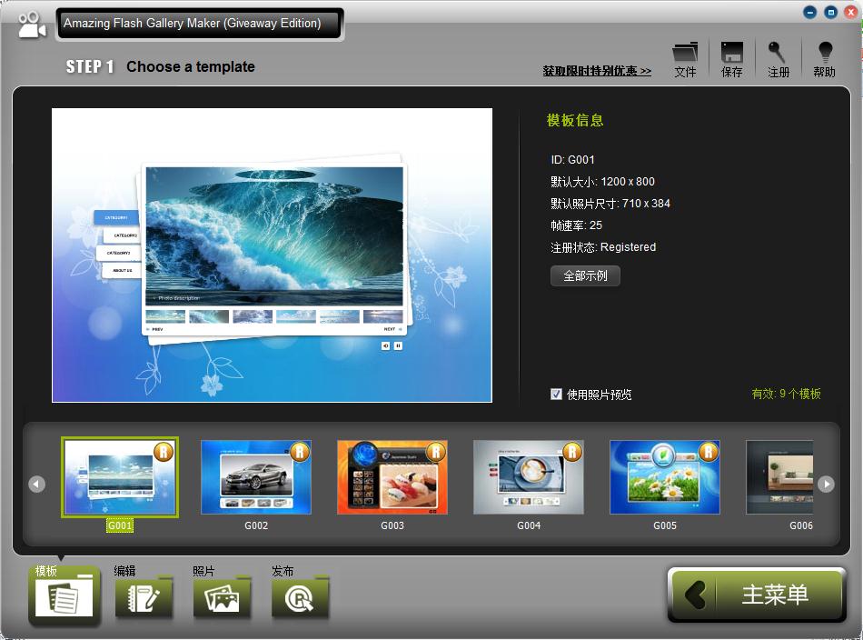Screen dimensions: 863x640
Task: Show next templates with right arrow
Action: point(826,485)
